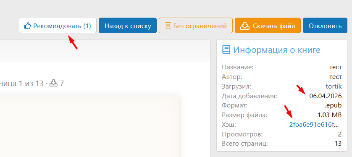The height and width of the screenshot is (157, 352).
Task: Click the download tray icon on Скачать файл
Action: pos(245,26)
